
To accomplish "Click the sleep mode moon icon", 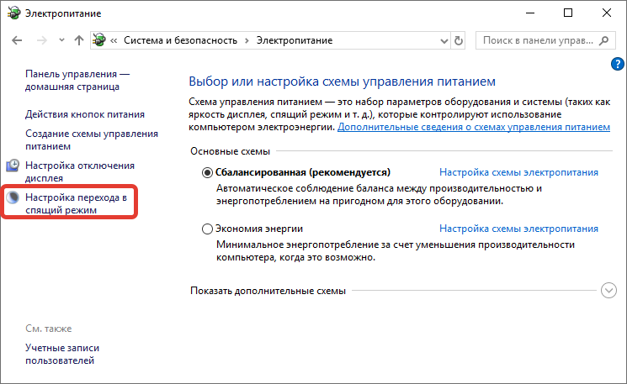I will tap(13, 197).
